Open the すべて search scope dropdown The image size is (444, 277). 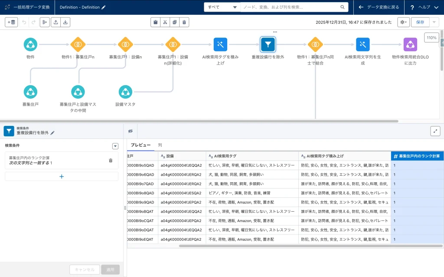(x=222, y=7)
